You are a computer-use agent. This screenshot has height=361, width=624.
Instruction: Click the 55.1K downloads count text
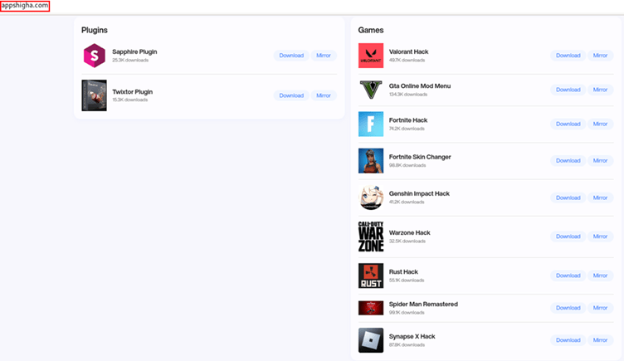407,281
